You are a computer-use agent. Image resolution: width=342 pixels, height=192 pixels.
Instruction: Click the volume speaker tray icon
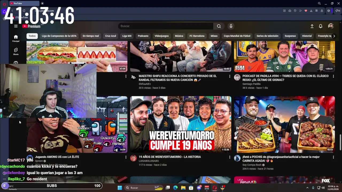pyautogui.click(x=324, y=188)
